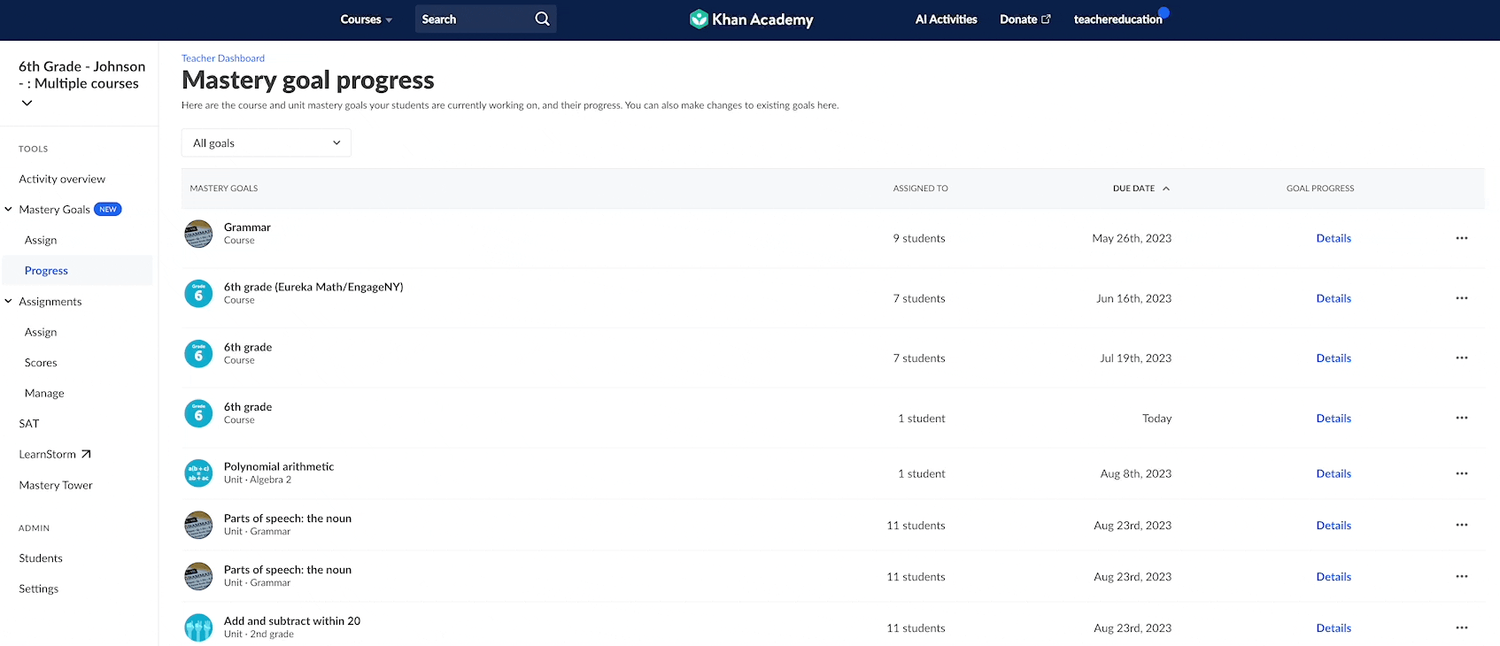This screenshot has height=646, width=1500.
Task: Open more options for Add and subtract row
Action: tap(1462, 627)
